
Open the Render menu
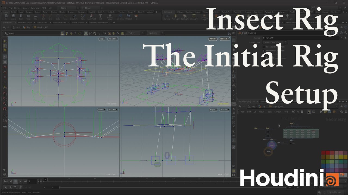(x=18, y=8)
